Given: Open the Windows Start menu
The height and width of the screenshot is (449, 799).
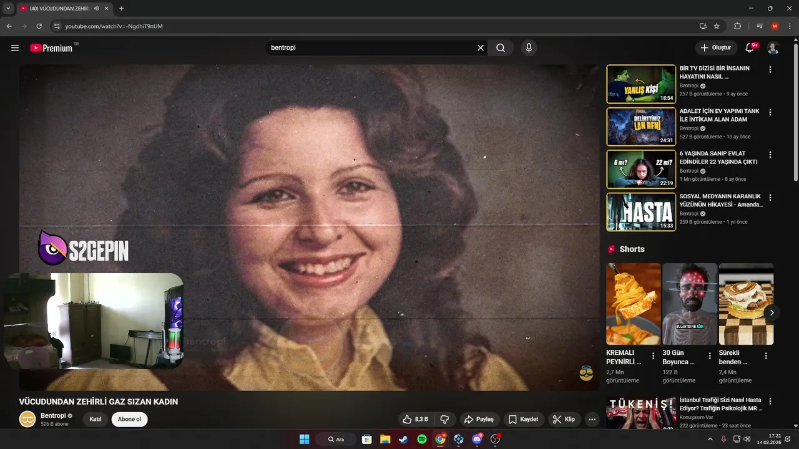Looking at the screenshot, I should coord(304,439).
